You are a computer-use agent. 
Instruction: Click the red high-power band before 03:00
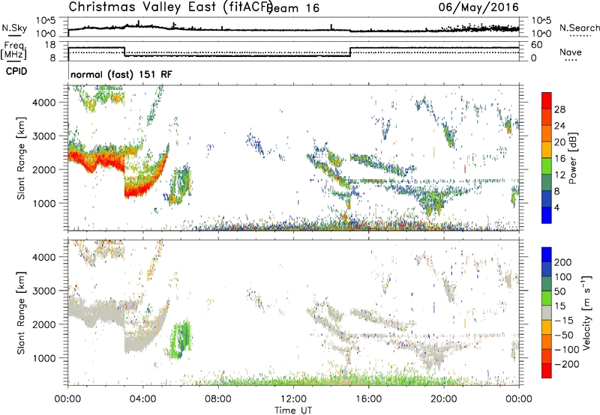pyautogui.click(x=97, y=160)
